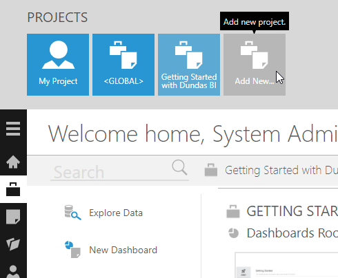Click the Dashboards Roo… heading
Screen dimensions: 338x278
coord(292,233)
